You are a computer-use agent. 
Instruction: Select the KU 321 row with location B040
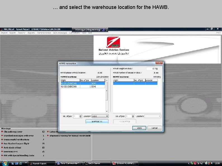click(x=83, y=86)
